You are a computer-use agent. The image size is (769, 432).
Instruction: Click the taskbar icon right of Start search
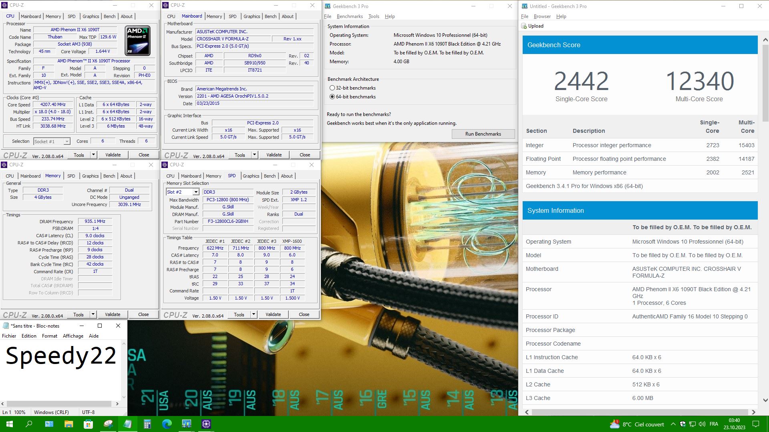point(49,424)
